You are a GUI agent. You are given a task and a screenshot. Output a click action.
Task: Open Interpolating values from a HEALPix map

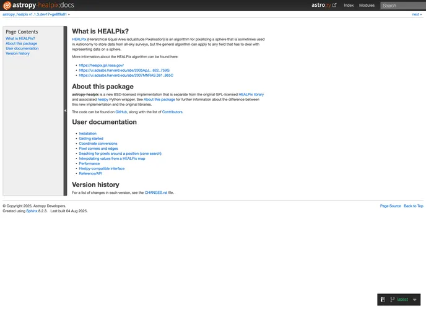point(112,158)
